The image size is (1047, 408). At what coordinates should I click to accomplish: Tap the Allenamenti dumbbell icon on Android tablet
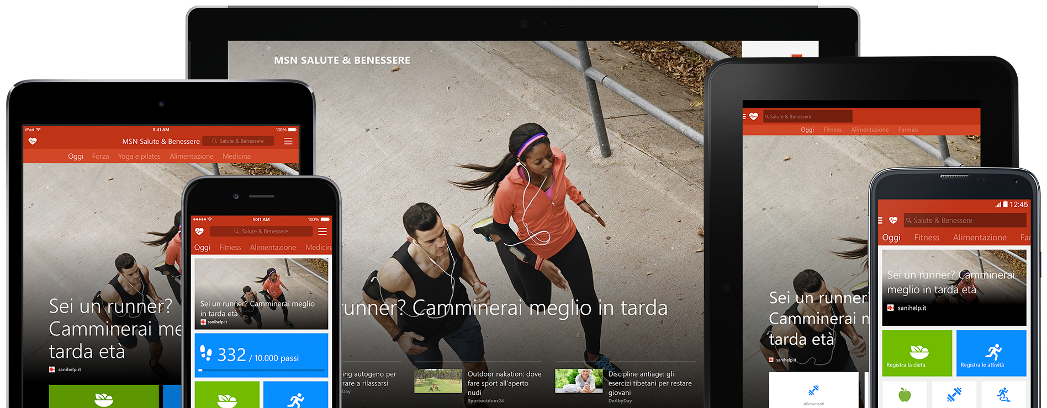tap(813, 391)
